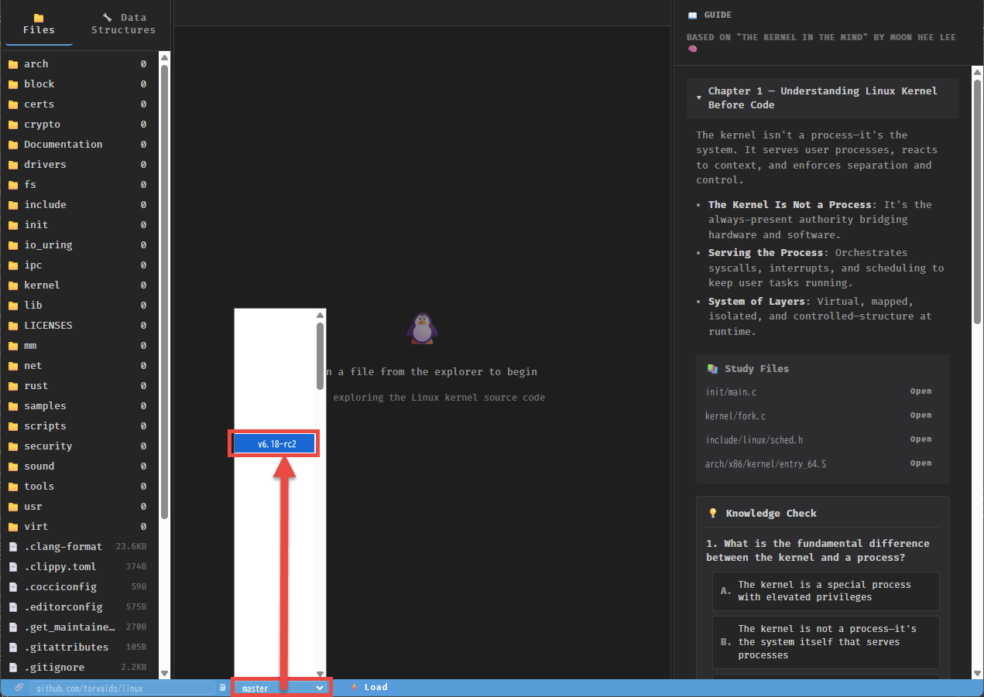Choose v6.18-rc2 from the version list
984x697 pixels.
click(276, 444)
